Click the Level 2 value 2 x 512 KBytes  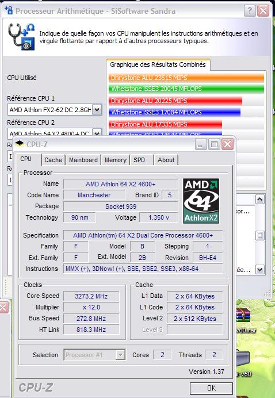pos(195,319)
